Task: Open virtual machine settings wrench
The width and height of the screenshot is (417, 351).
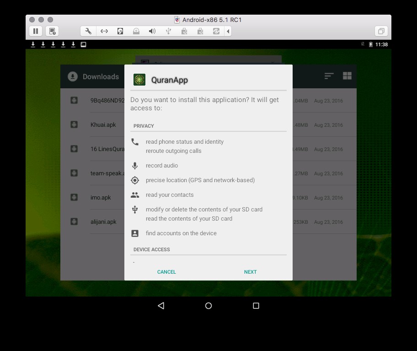Action: tap(88, 31)
